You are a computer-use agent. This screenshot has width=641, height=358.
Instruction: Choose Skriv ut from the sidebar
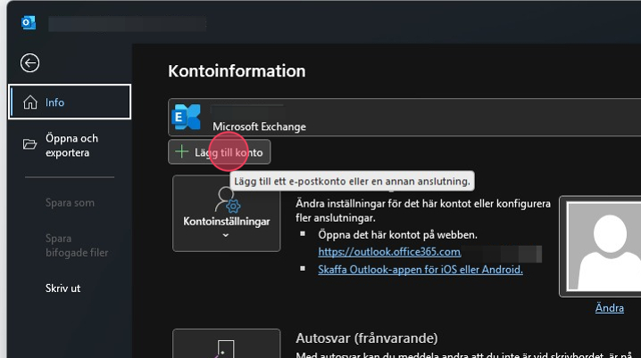click(64, 289)
